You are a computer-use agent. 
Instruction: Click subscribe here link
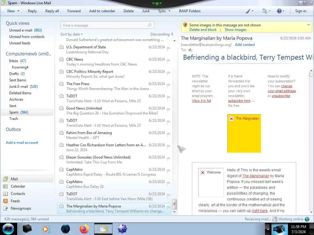point(239,101)
